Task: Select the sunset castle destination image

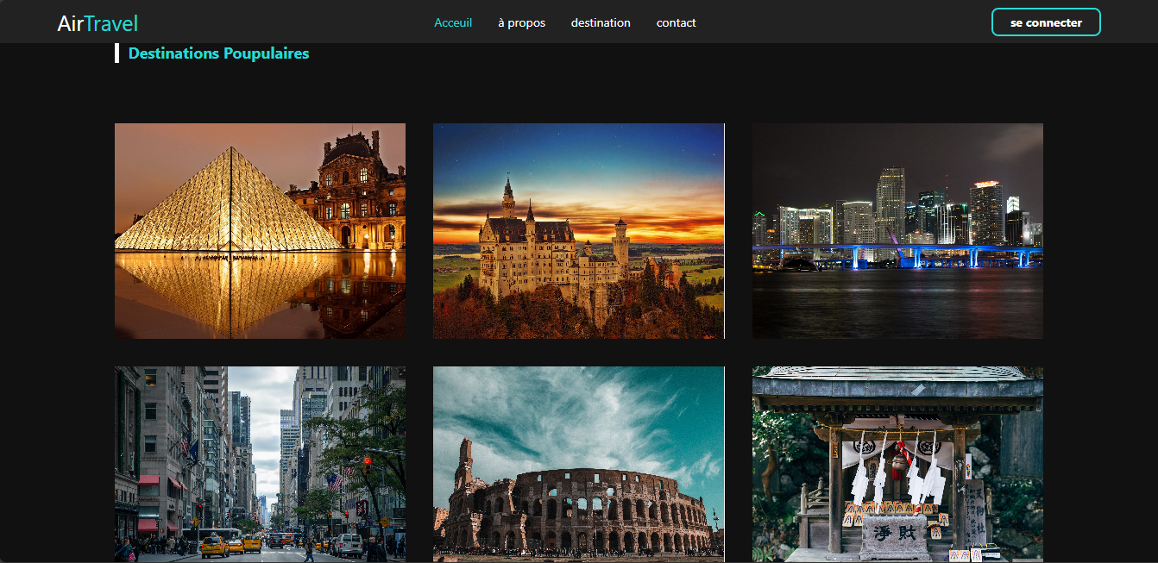Action: click(578, 231)
